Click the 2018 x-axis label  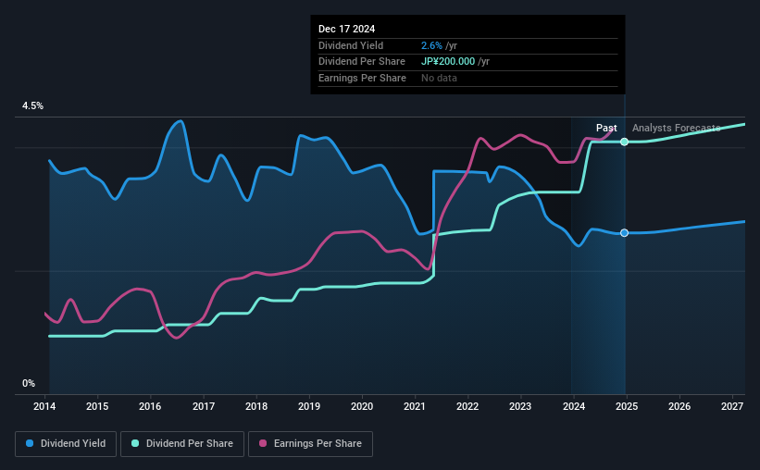pyautogui.click(x=255, y=406)
